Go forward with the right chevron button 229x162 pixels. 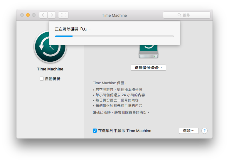click(x=52, y=15)
